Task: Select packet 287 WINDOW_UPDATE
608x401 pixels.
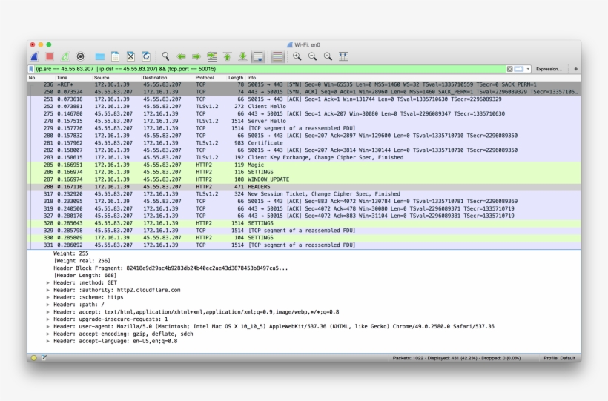Action: pyautogui.click(x=304, y=179)
